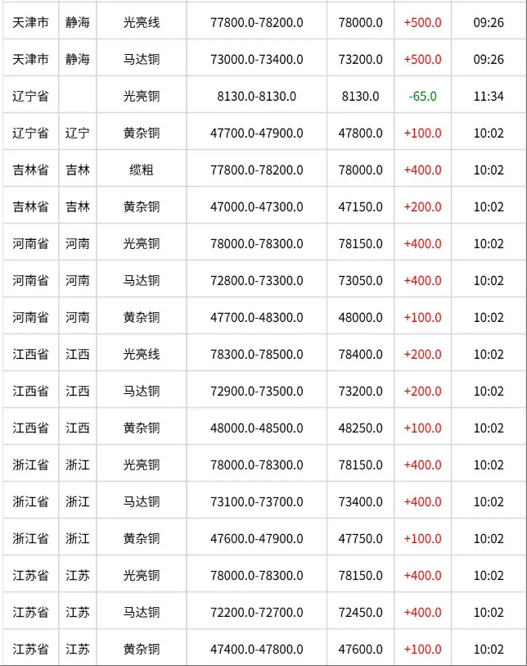Image resolution: width=527 pixels, height=666 pixels.
Task: Click 光亮铜 in the 辽宁省 row
Action: click(x=142, y=96)
